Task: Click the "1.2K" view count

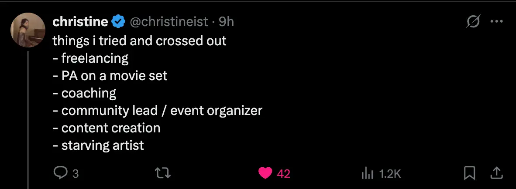Action: [x=389, y=174]
